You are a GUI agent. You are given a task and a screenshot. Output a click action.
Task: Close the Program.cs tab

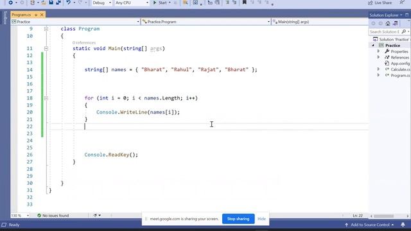(x=42, y=15)
